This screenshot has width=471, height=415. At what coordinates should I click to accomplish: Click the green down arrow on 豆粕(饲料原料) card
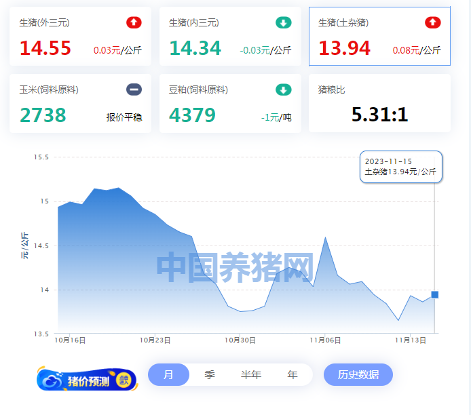pos(283,90)
